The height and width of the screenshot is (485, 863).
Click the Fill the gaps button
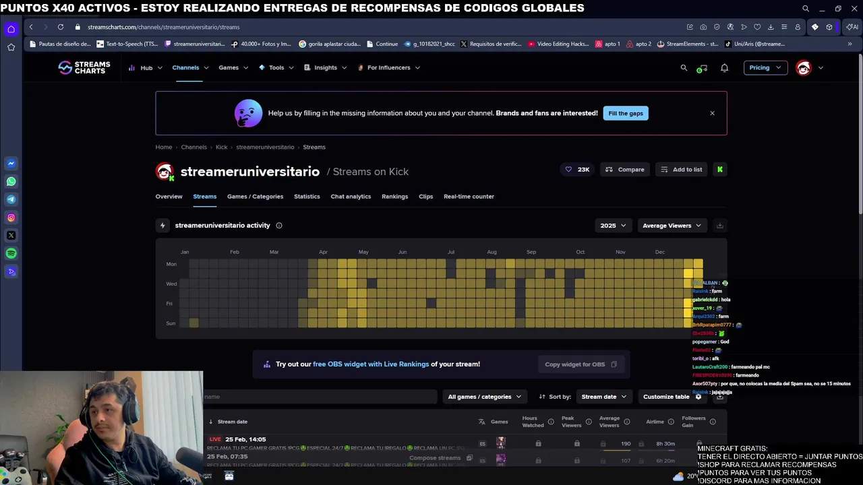626,113
